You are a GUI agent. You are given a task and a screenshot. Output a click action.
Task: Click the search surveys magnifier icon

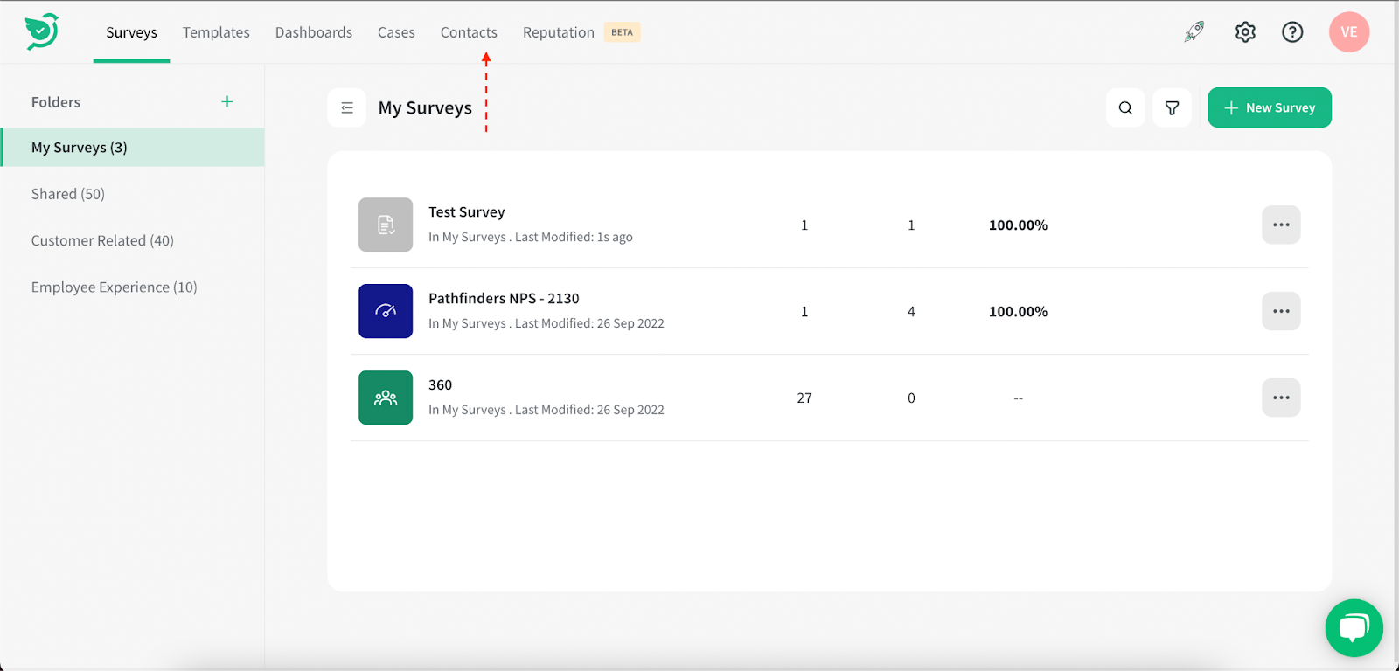1125,107
